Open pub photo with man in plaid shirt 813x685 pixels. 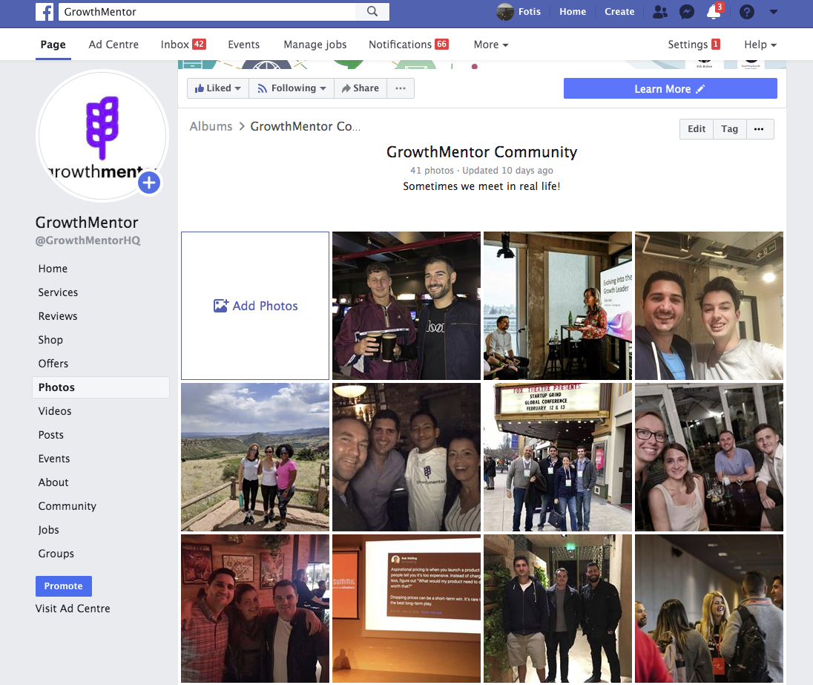click(255, 609)
